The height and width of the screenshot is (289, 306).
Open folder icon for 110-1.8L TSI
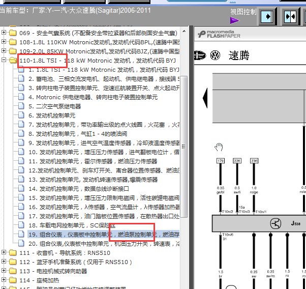pyautogui.click(x=13, y=60)
